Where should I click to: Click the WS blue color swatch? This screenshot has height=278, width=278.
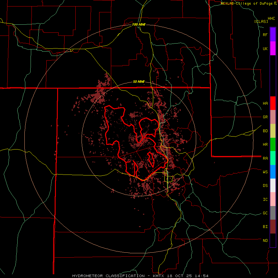273,172
